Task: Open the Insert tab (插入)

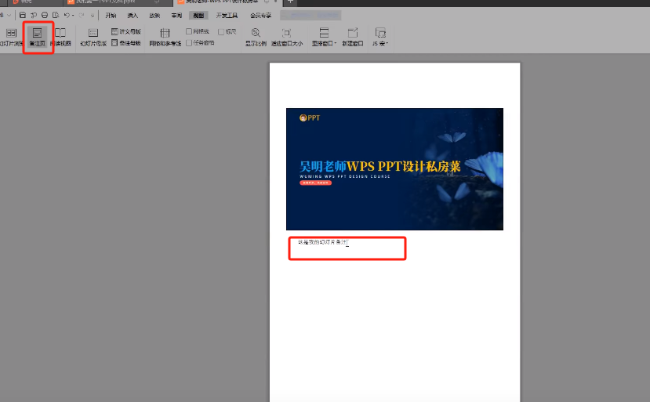Action: tap(133, 16)
